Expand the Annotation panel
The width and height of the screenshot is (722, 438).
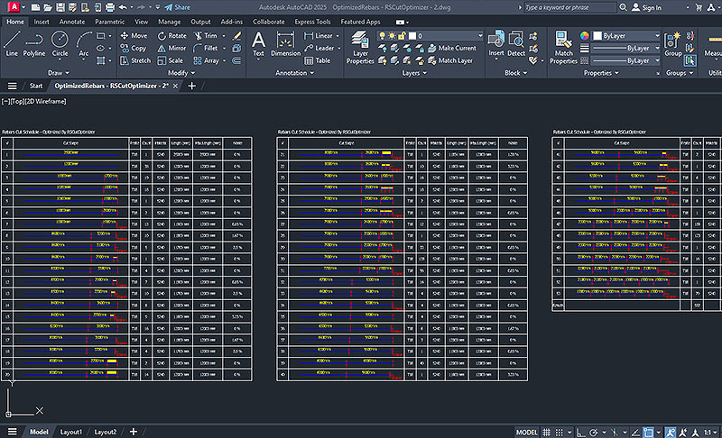pyautogui.click(x=295, y=73)
